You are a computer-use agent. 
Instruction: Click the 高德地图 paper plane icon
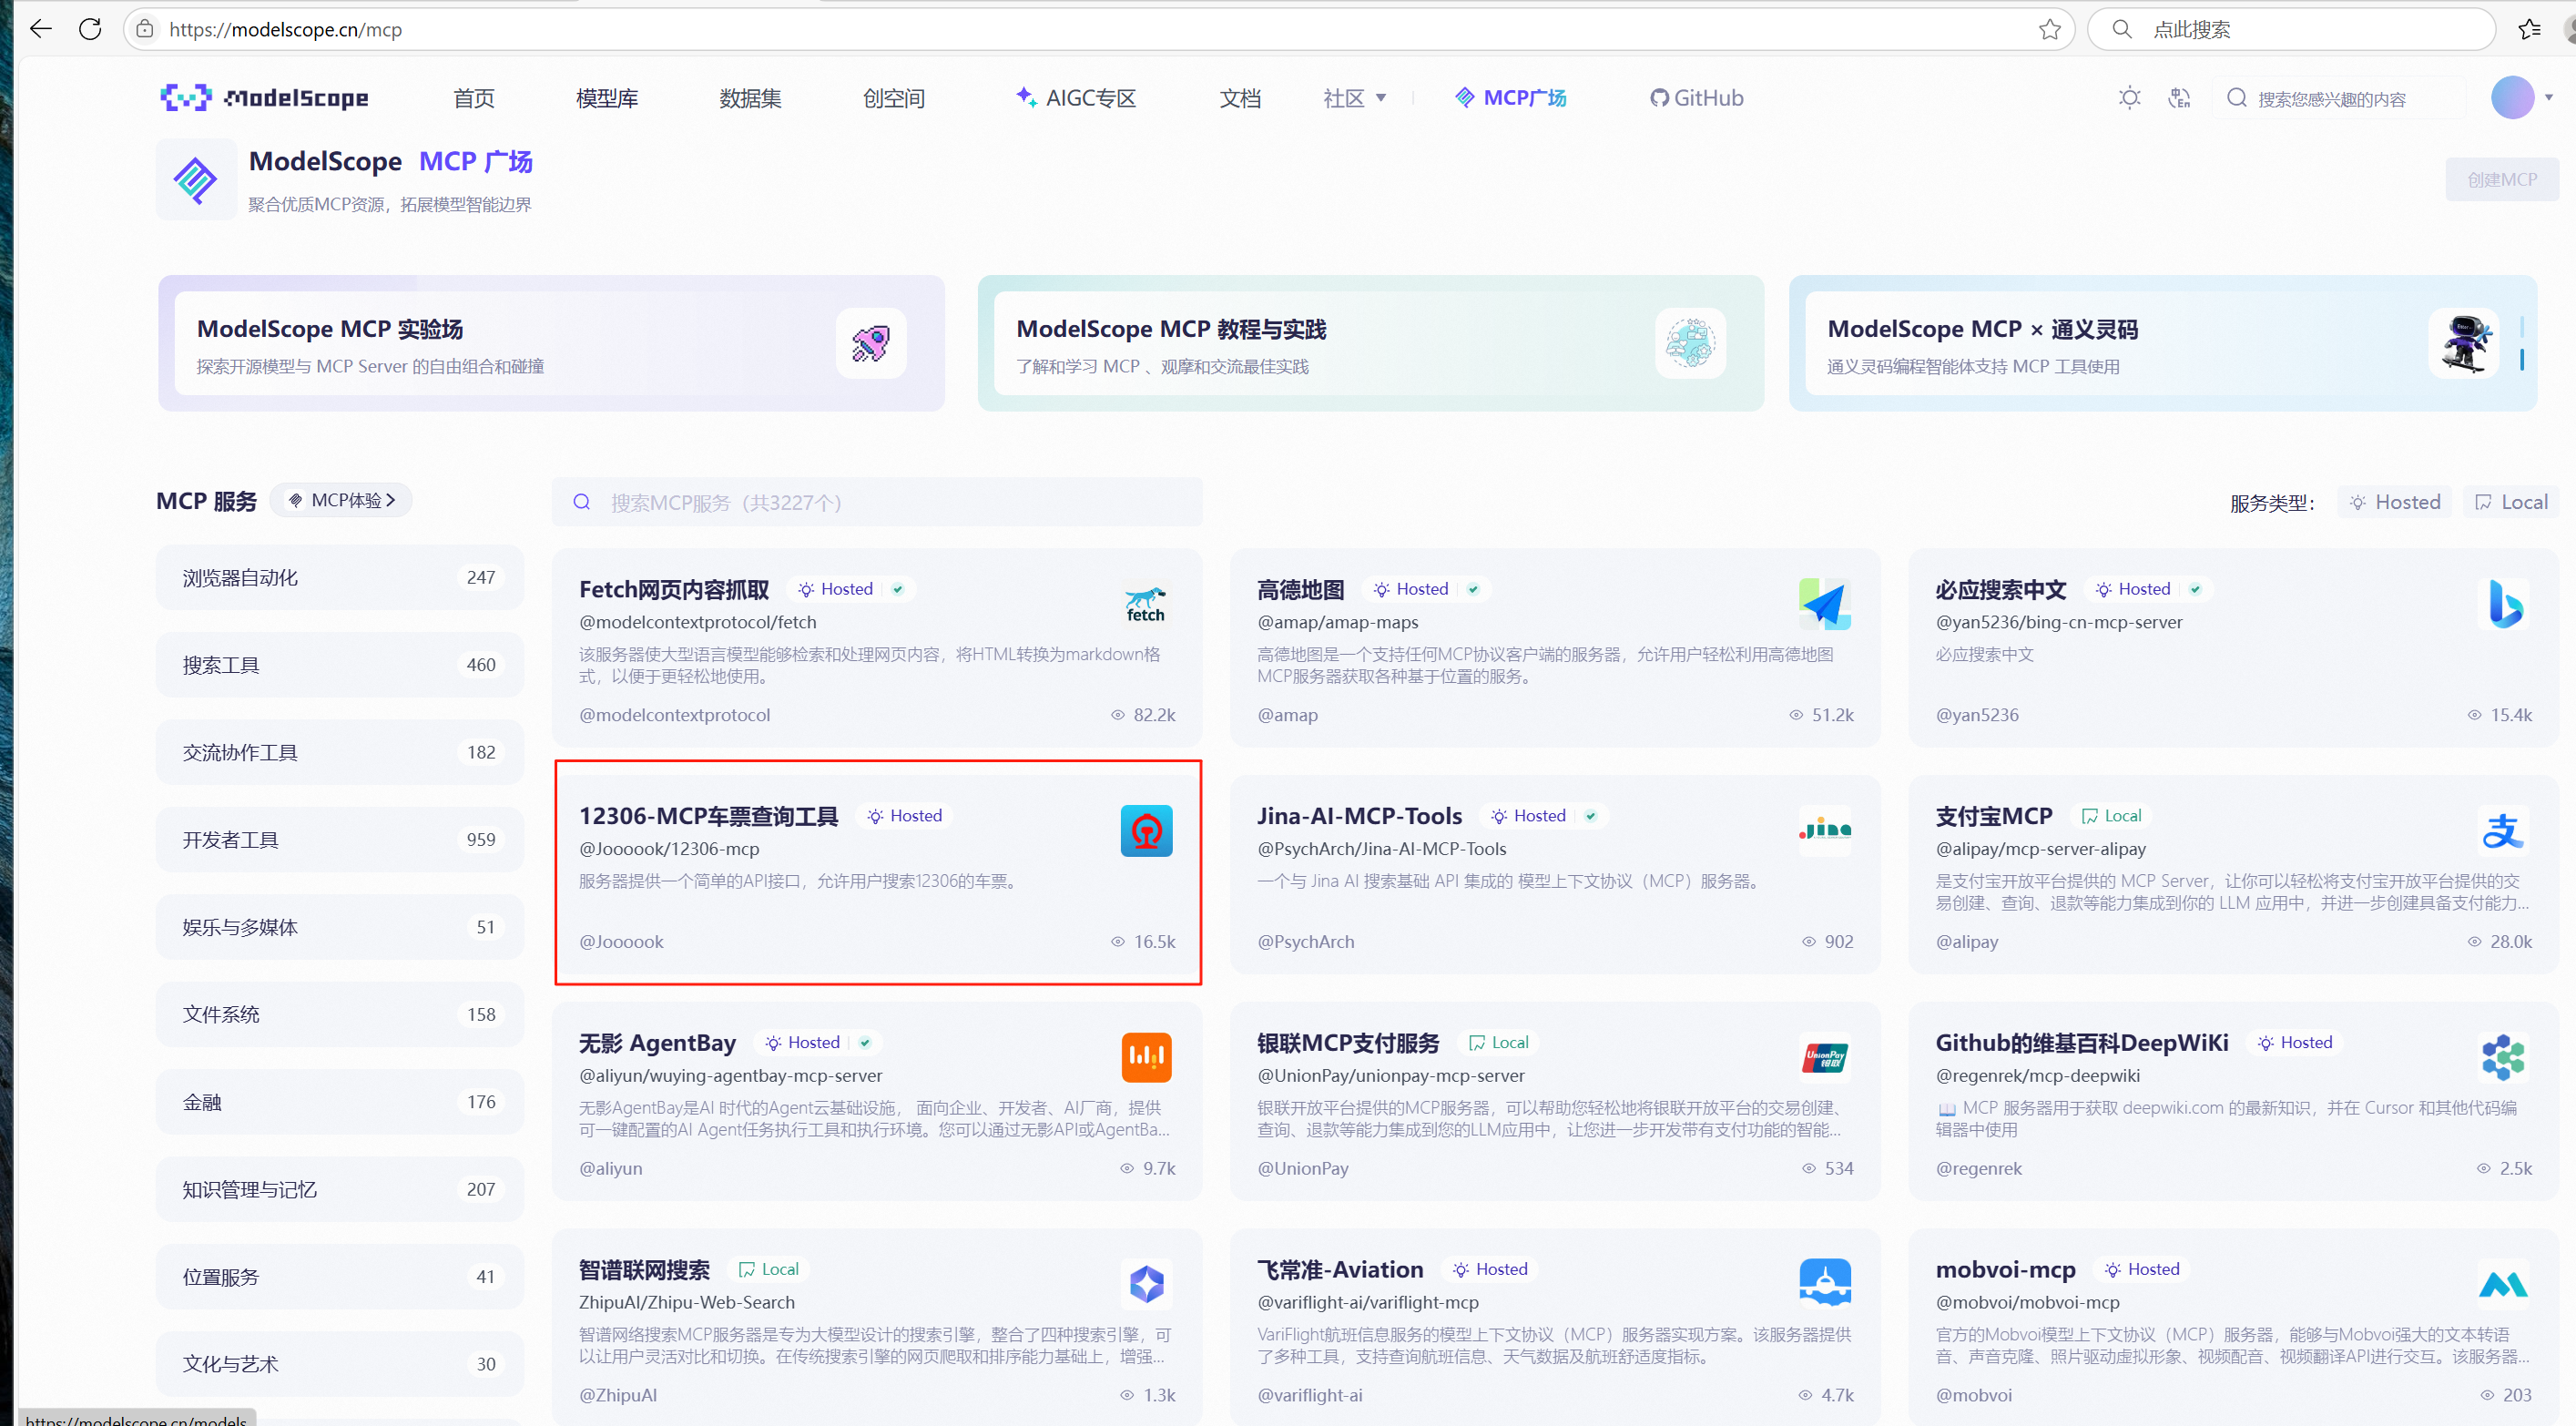click(1824, 604)
